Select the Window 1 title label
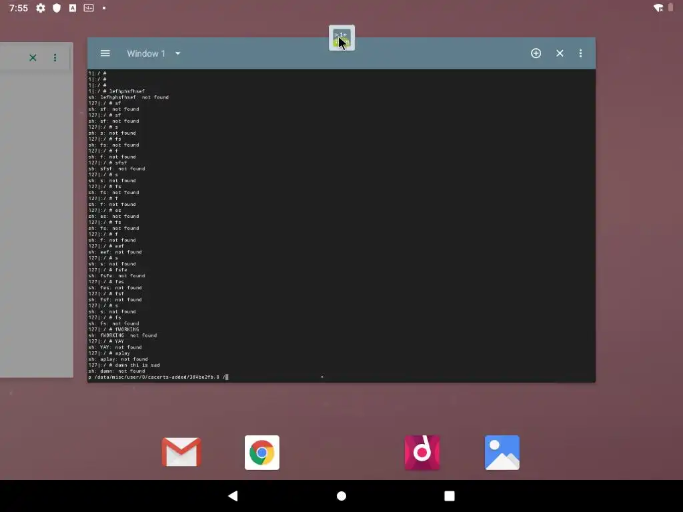The width and height of the screenshot is (683, 512). tap(146, 53)
